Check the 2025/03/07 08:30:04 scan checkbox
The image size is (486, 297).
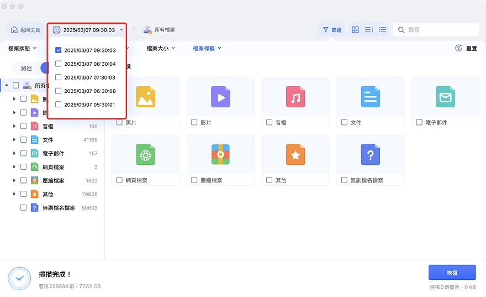[x=58, y=64]
